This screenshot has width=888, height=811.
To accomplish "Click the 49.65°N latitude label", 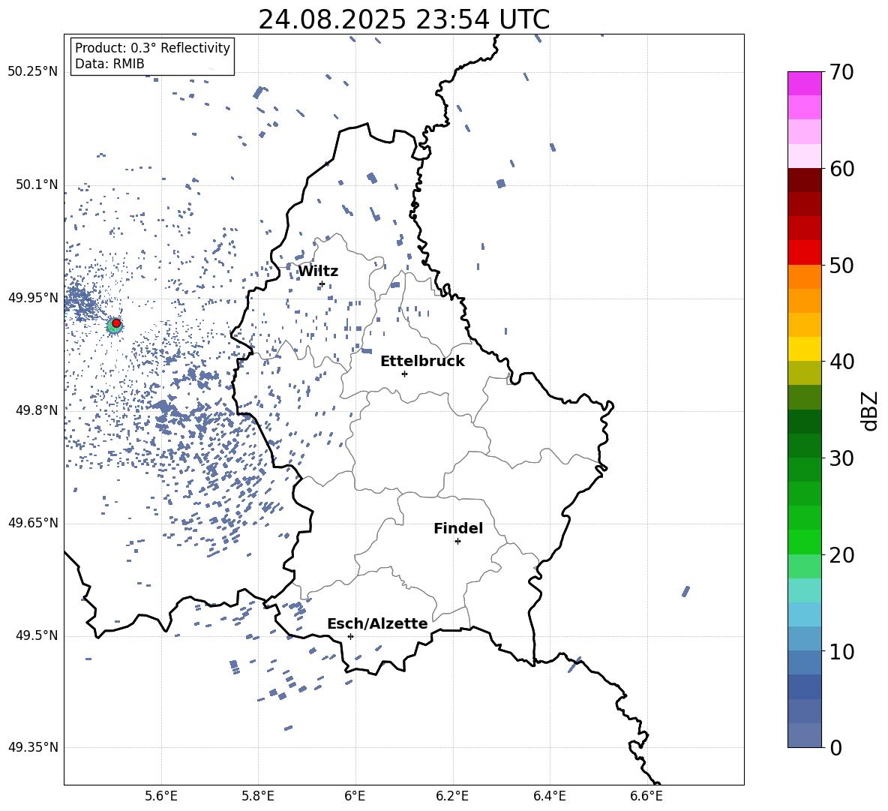I will [x=33, y=523].
